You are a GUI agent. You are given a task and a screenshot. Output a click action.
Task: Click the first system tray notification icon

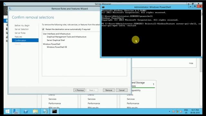click(173, 111)
